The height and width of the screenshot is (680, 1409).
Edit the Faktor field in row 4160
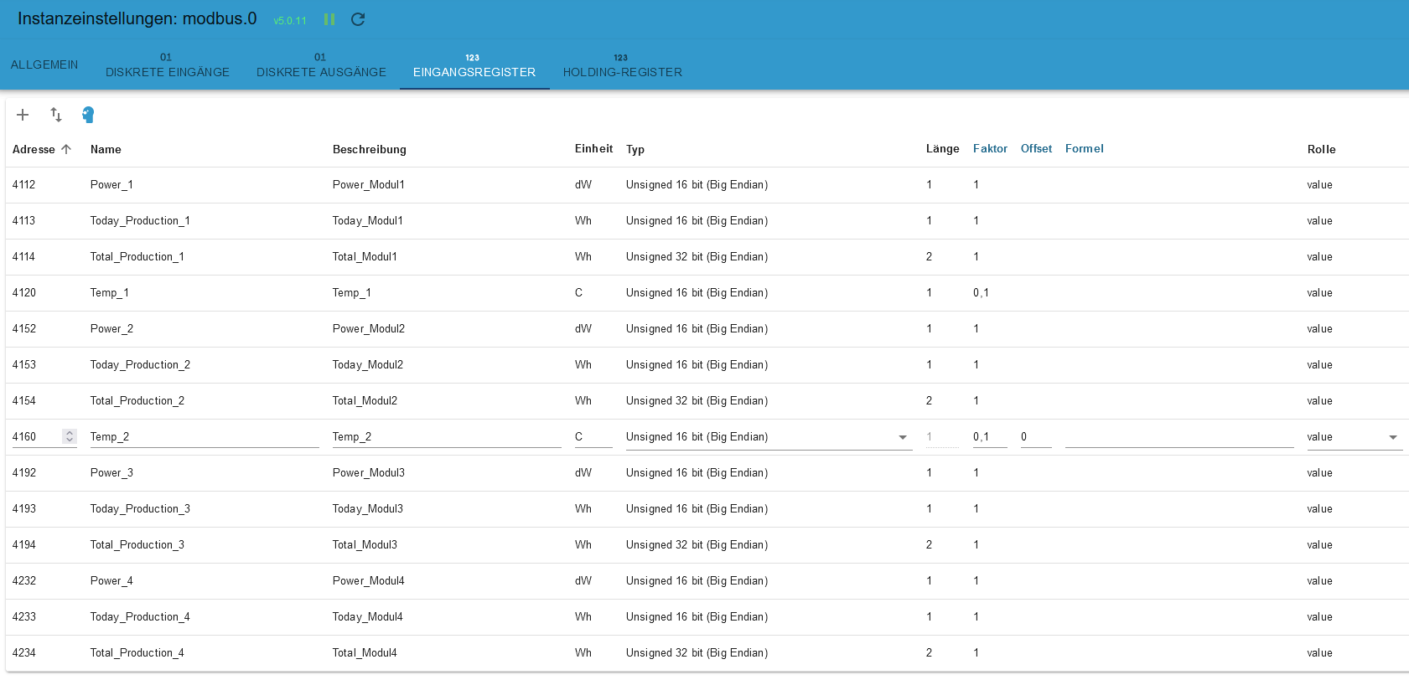coord(990,437)
